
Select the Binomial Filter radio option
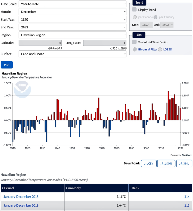click(x=135, y=50)
